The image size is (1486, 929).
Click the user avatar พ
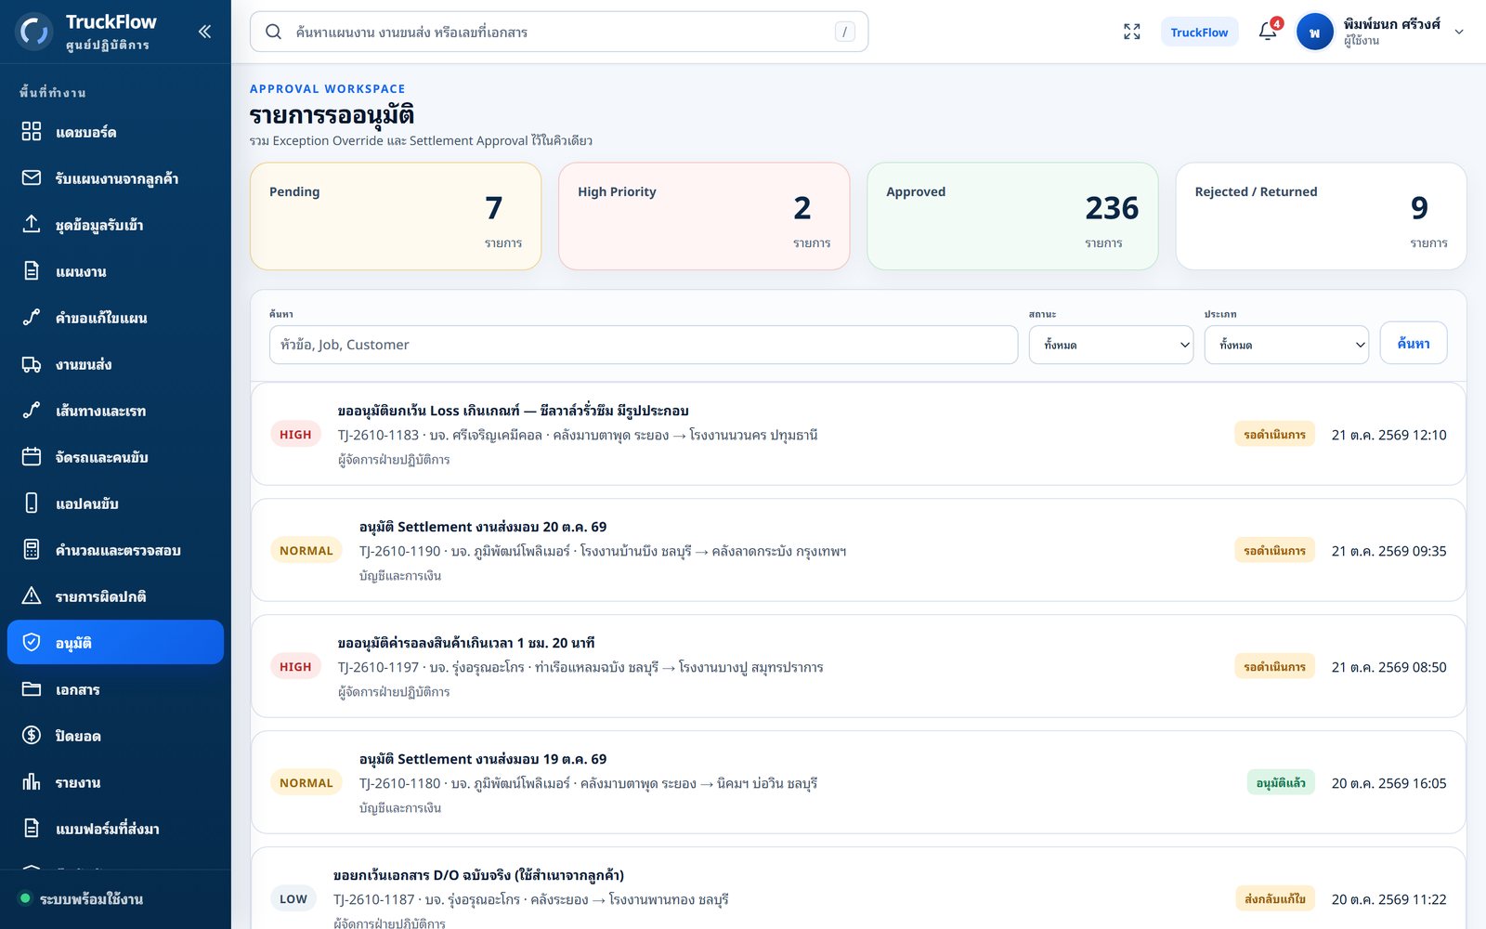[x=1314, y=33]
